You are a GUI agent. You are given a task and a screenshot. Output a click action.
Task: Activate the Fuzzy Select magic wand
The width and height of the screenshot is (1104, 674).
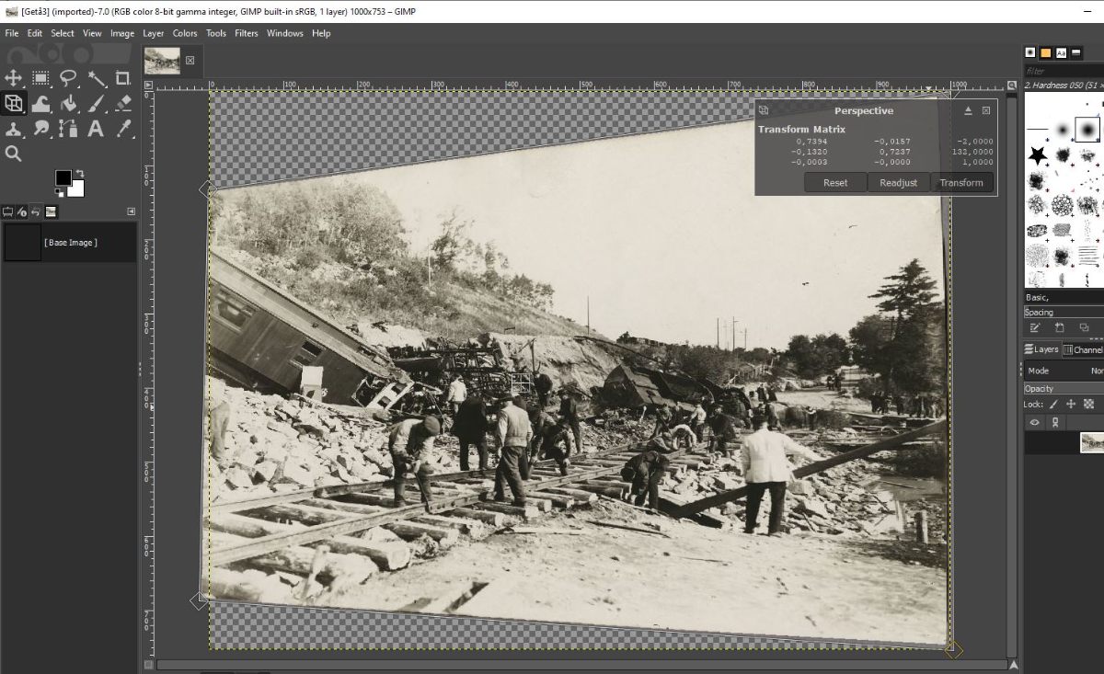coord(97,78)
